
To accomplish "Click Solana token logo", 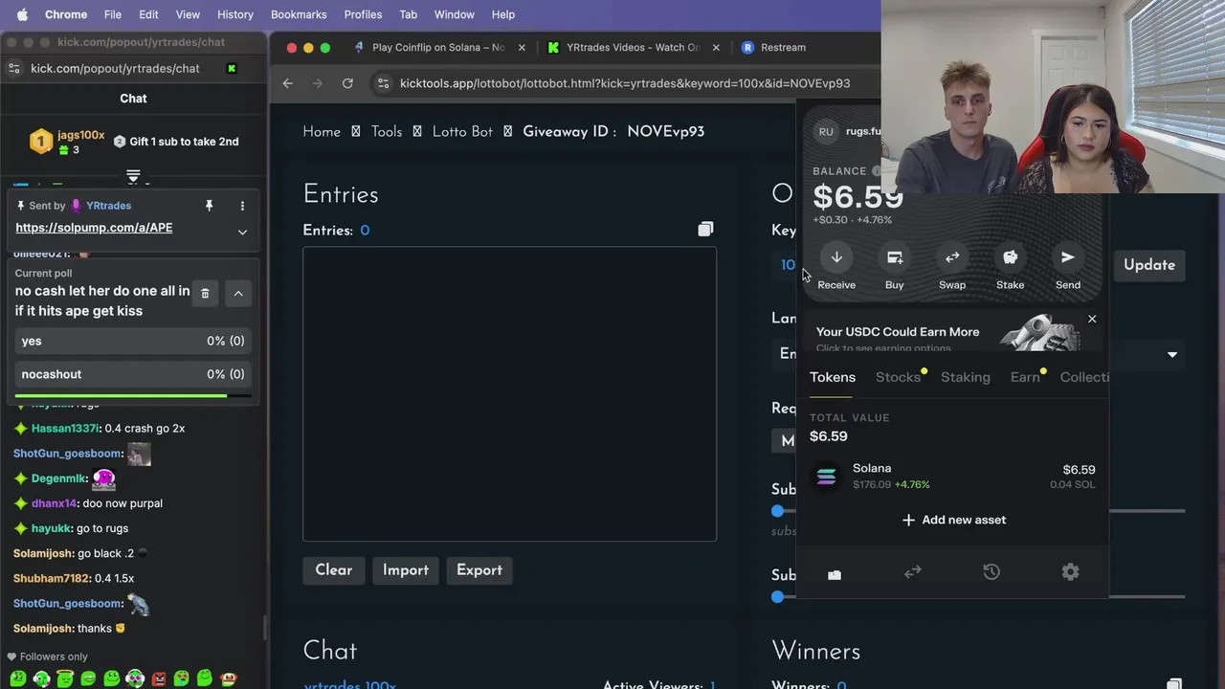I will pyautogui.click(x=826, y=477).
